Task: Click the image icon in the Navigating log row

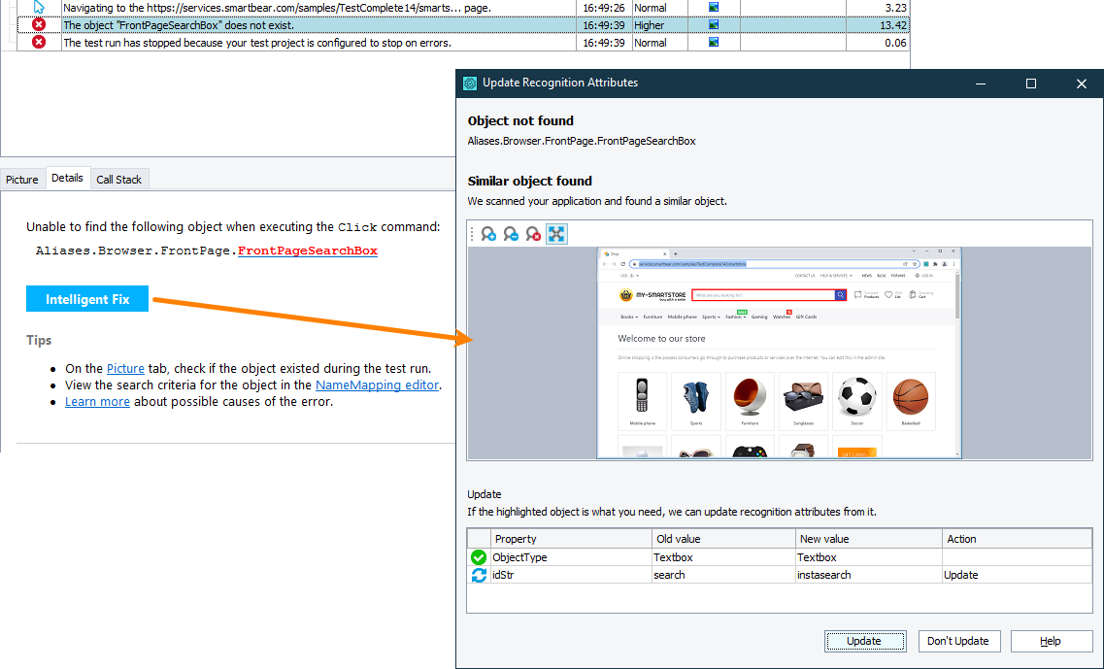Action: coord(712,8)
